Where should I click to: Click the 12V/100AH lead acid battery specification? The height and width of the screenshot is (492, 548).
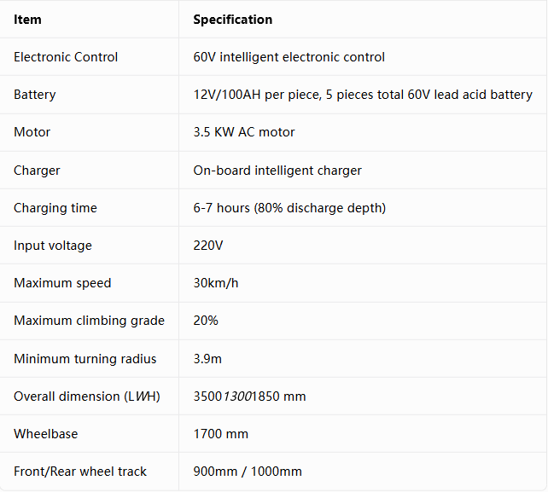click(363, 95)
